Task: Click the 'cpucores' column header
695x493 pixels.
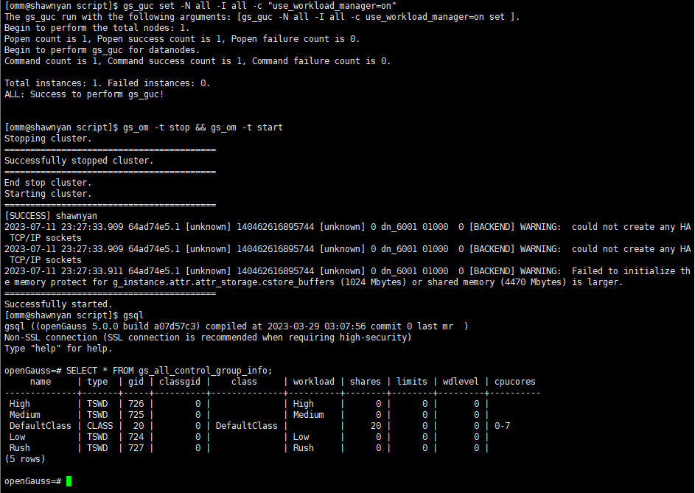Action: 514,382
